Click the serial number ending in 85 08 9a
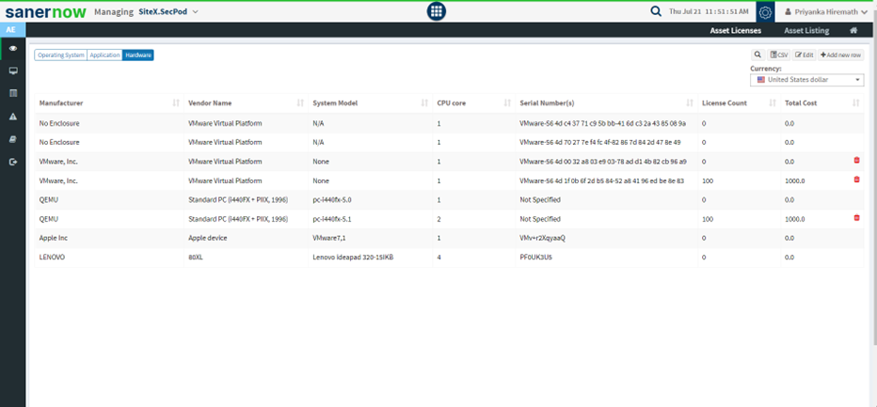877x407 pixels. [x=603, y=123]
